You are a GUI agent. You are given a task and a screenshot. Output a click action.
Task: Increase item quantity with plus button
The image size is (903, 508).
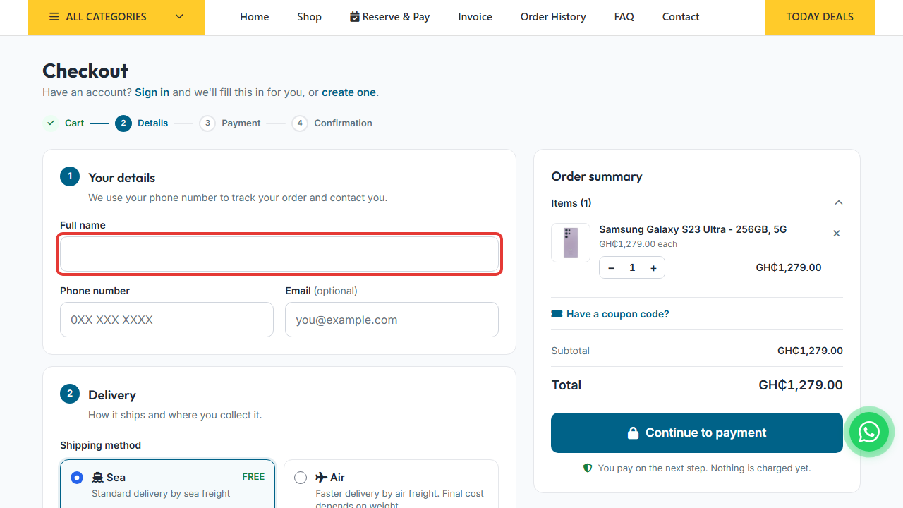point(653,268)
